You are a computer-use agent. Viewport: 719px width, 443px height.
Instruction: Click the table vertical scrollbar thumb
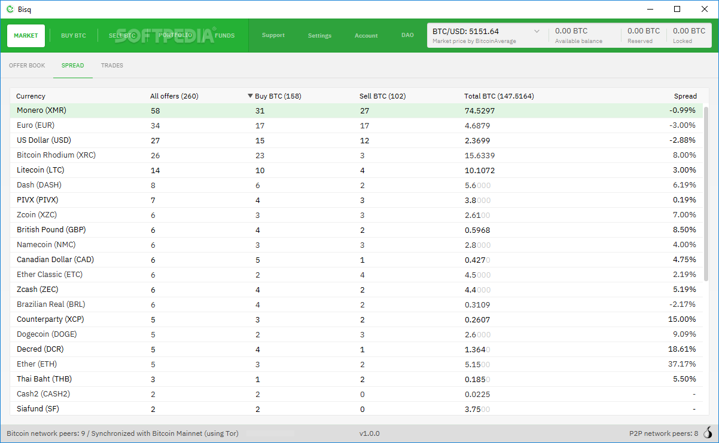click(706, 195)
